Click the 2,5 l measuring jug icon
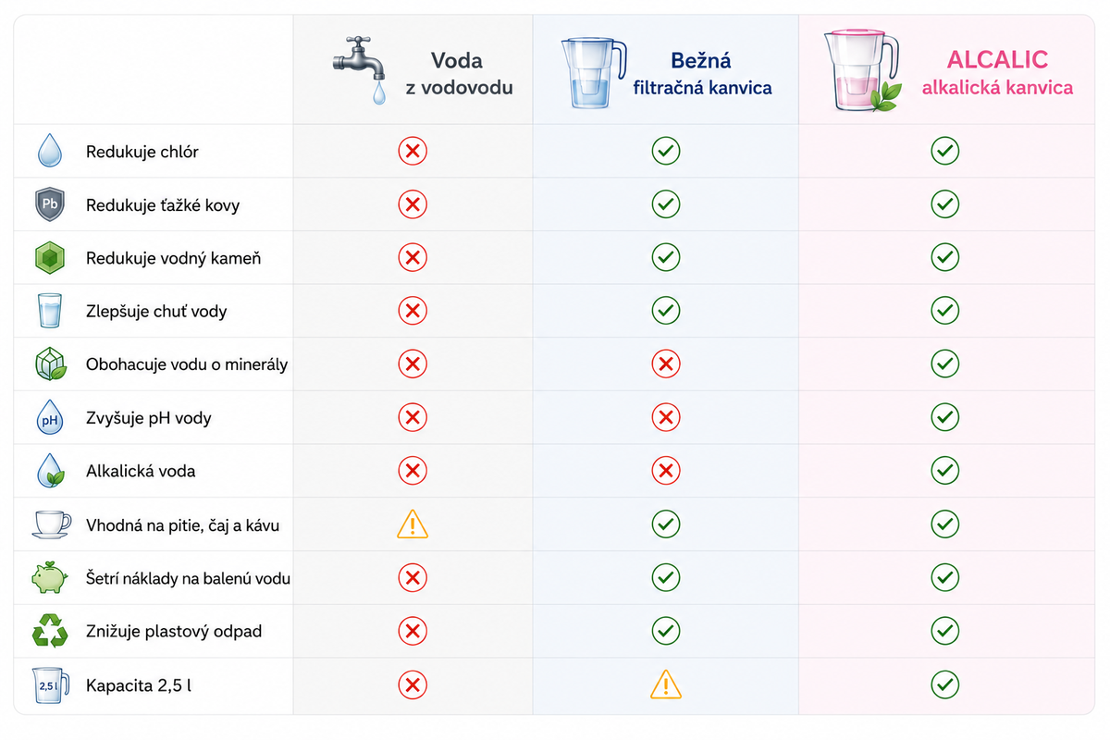Screen dimensions: 1110x740 click(51, 685)
